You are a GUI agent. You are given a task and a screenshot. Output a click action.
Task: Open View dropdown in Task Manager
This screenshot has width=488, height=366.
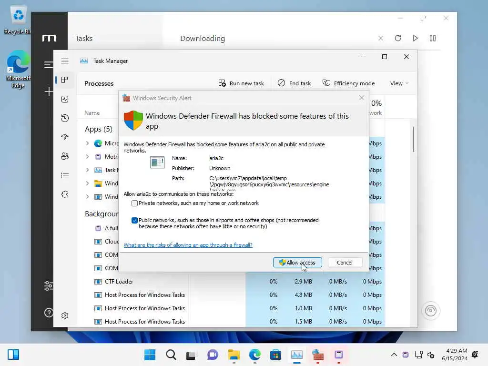coord(399,83)
